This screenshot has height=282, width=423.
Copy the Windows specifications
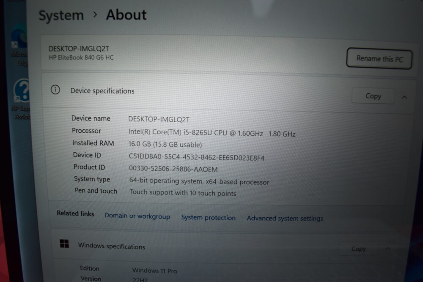pyautogui.click(x=358, y=249)
